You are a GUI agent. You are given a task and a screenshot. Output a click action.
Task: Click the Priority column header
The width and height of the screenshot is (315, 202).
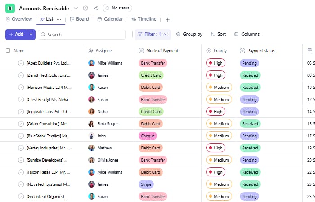click(x=216, y=51)
